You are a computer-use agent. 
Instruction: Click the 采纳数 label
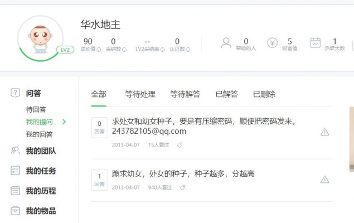pos(114,49)
